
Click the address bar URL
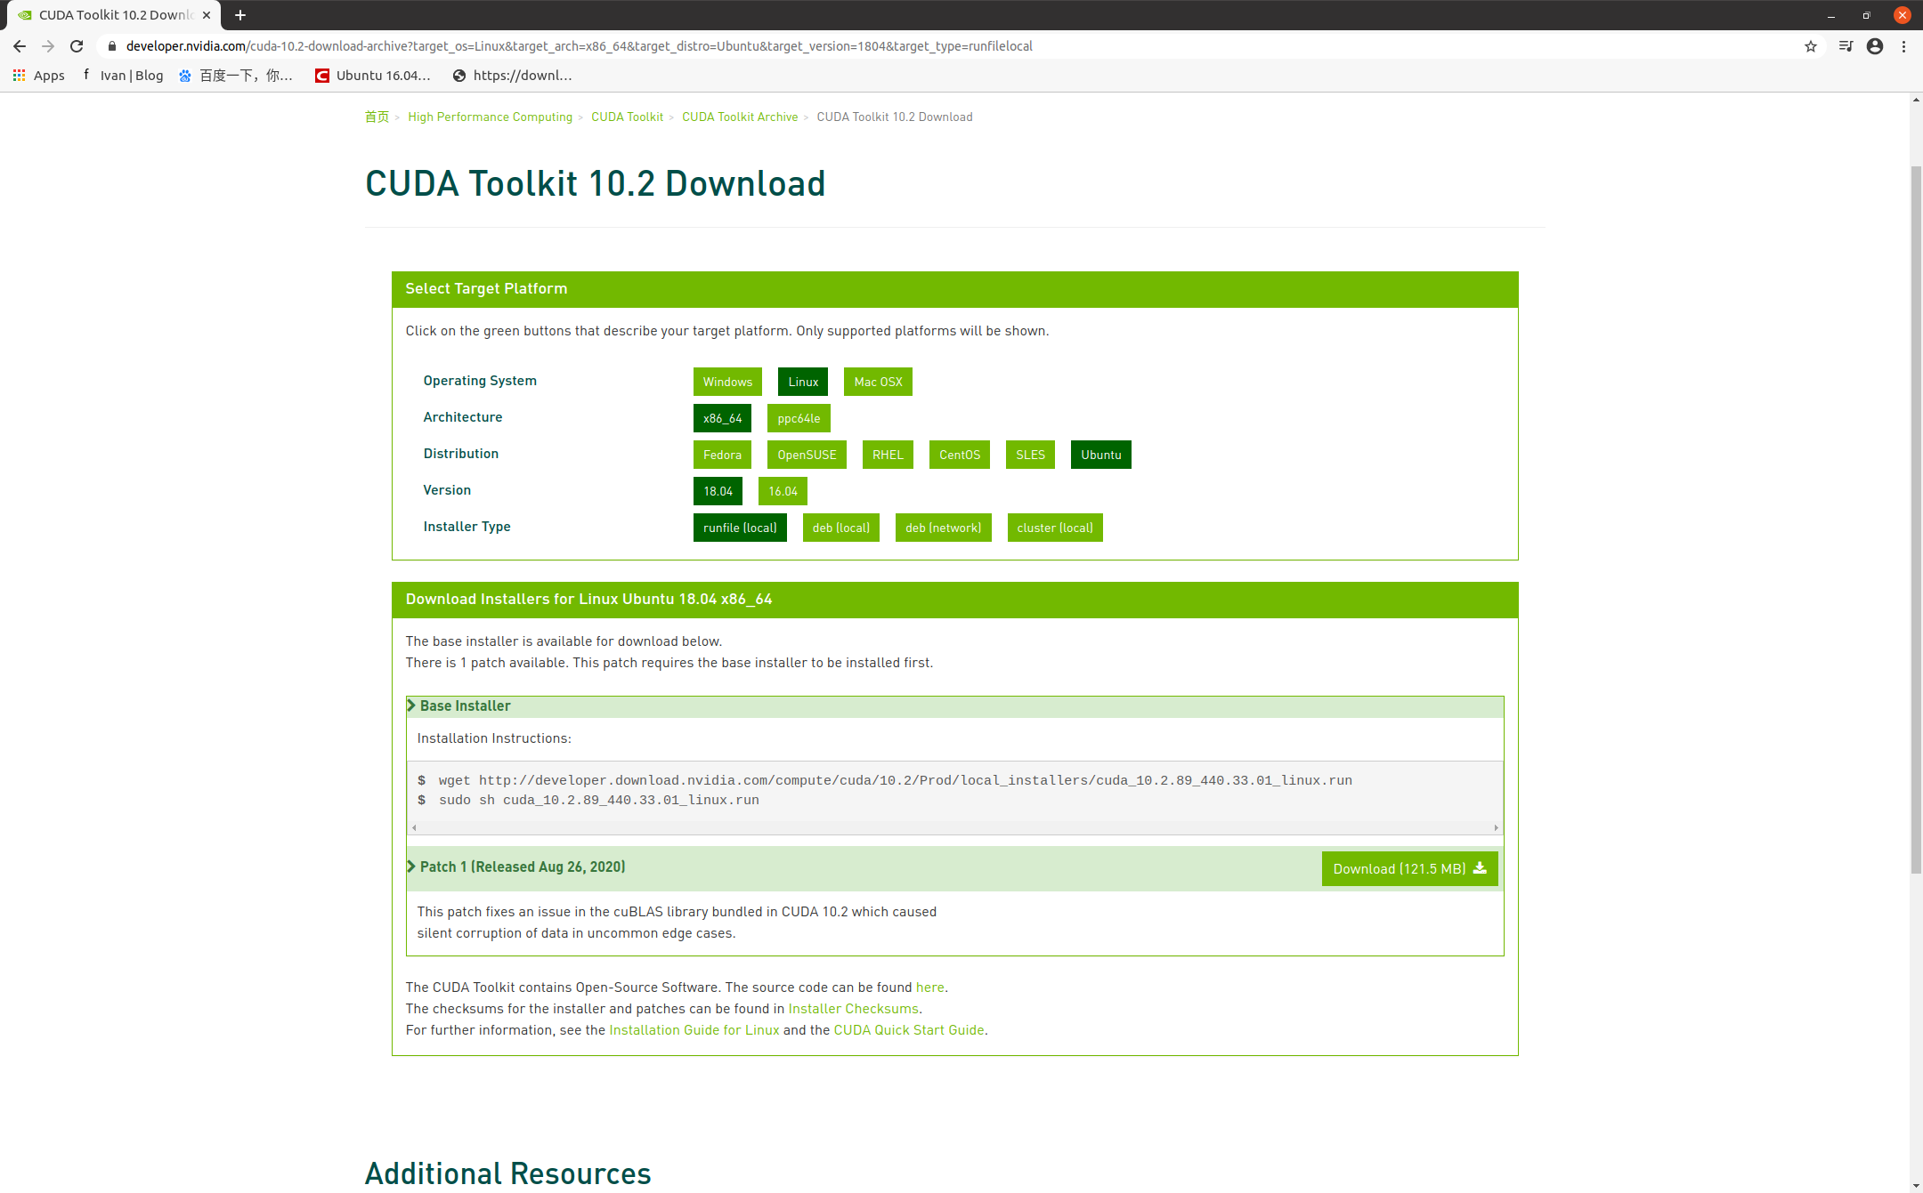click(x=579, y=46)
